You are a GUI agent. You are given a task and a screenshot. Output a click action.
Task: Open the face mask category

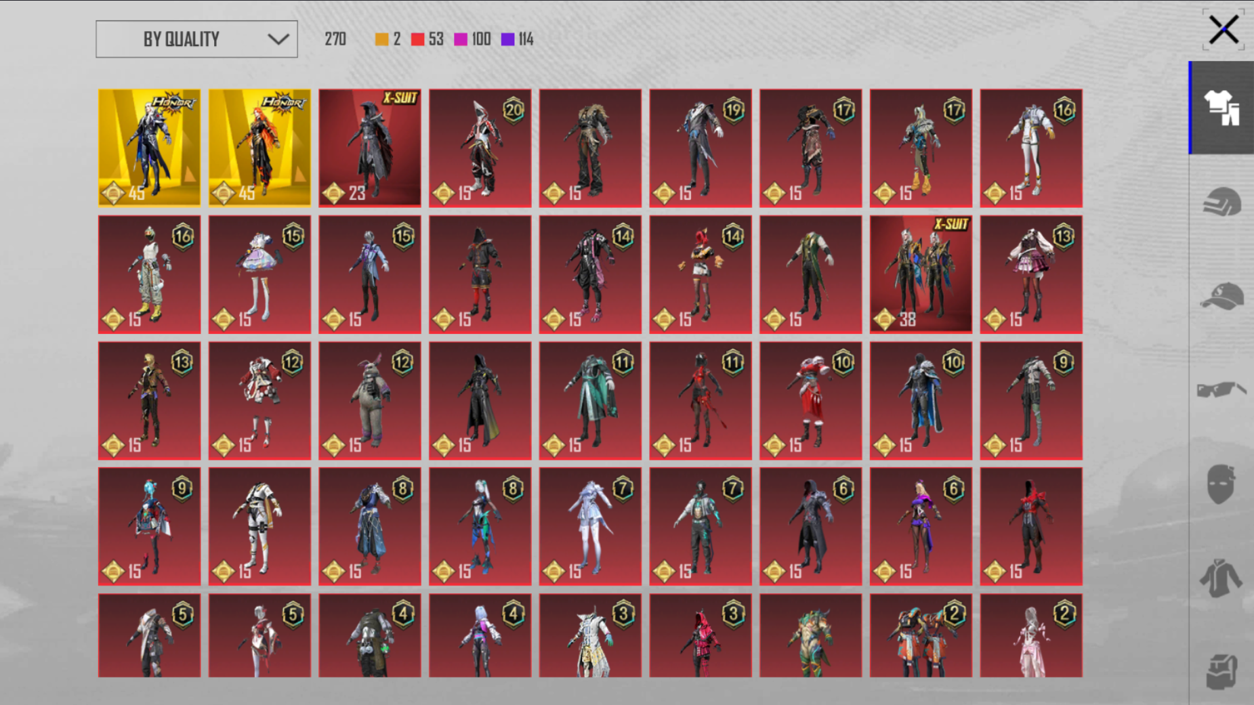coord(1221,484)
